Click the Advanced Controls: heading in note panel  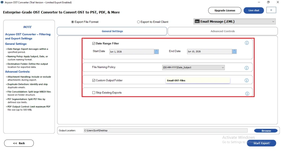[17, 72]
